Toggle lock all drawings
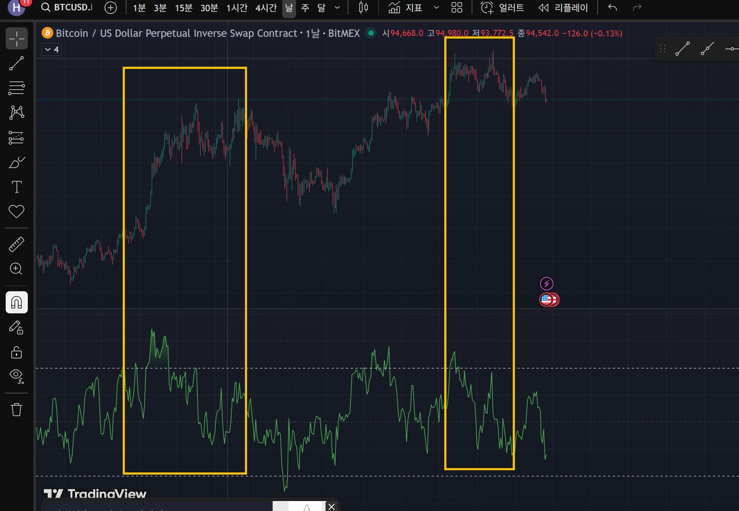 [x=17, y=352]
